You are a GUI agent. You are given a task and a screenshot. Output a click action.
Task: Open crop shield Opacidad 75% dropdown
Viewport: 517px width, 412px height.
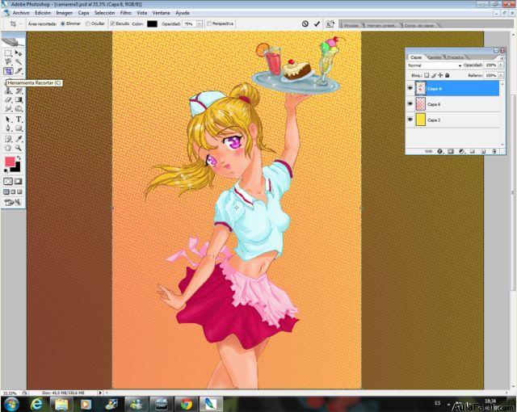[200, 23]
